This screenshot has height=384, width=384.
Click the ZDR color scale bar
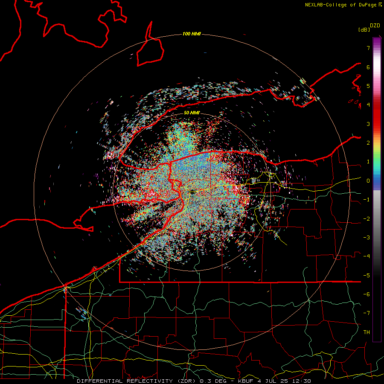point(377,189)
